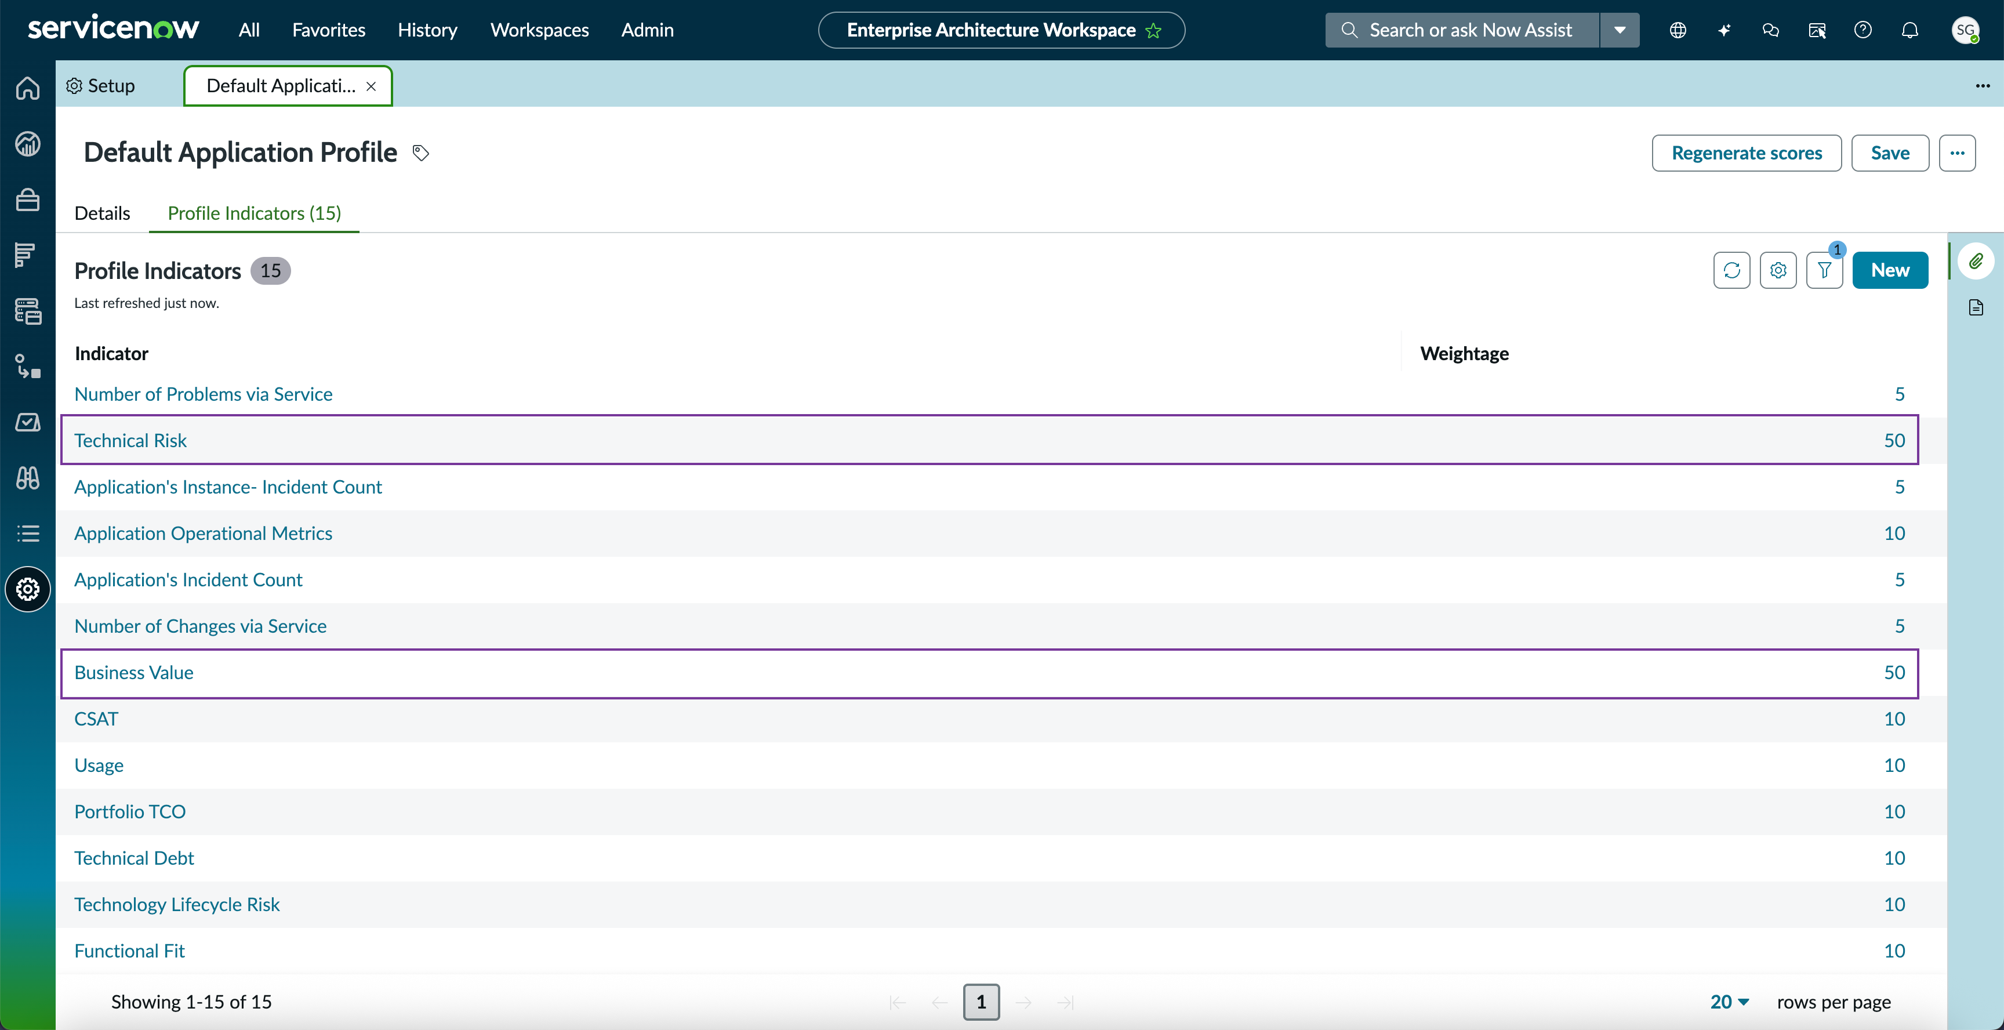Open more actions menu next to Save
The height and width of the screenshot is (1030, 2004).
(x=1958, y=153)
